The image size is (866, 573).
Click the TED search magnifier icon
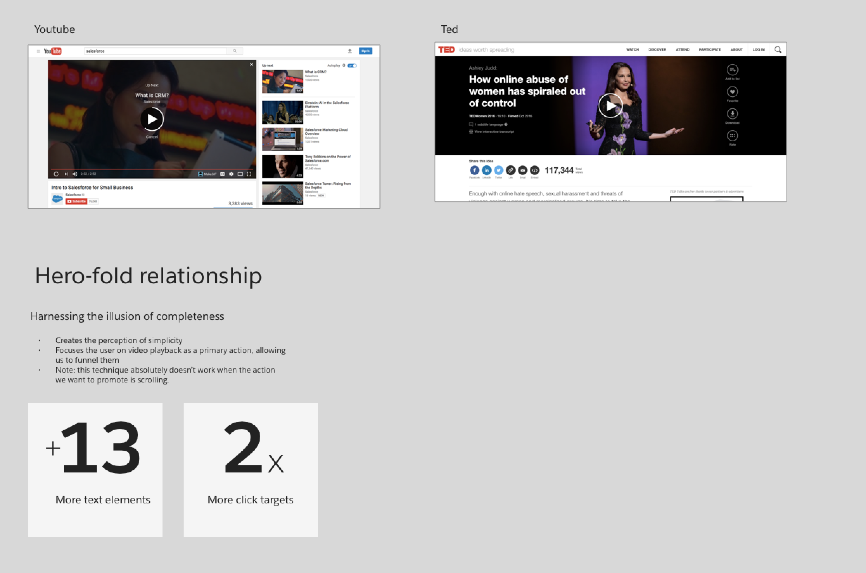777,50
